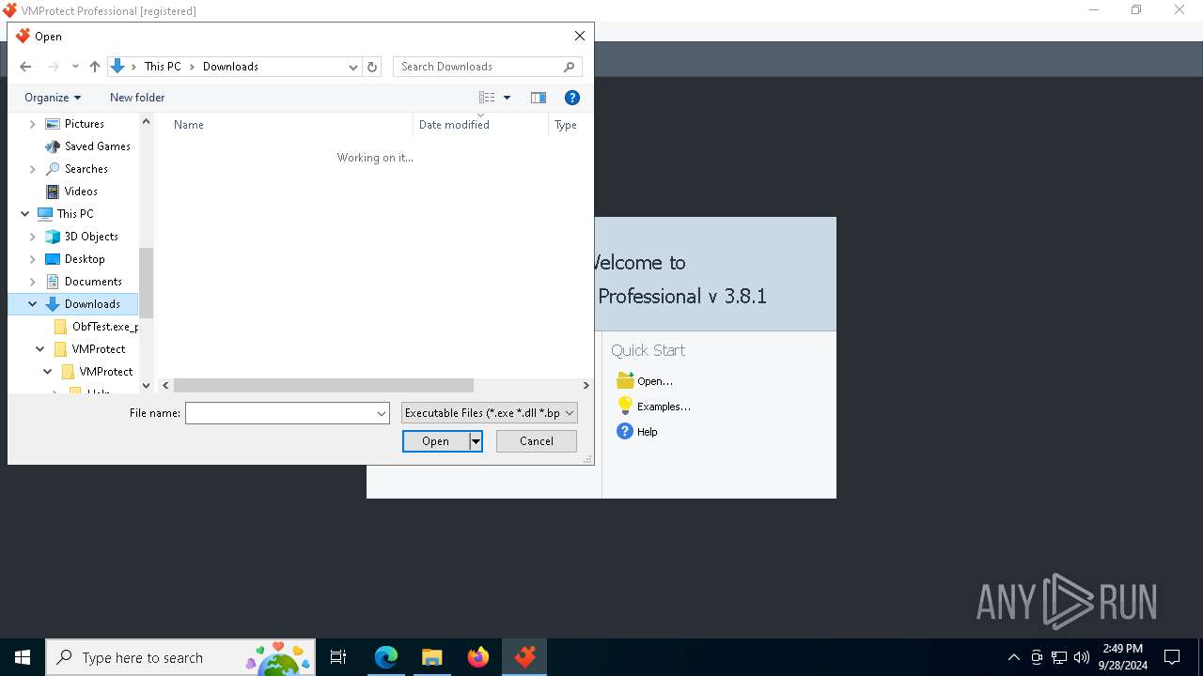The width and height of the screenshot is (1203, 676).
Task: Open the volume control tray icon
Action: [x=1082, y=657]
